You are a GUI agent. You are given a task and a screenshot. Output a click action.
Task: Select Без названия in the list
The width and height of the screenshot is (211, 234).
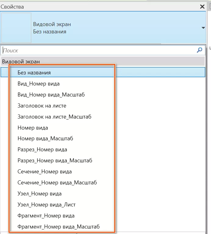pos(34,73)
